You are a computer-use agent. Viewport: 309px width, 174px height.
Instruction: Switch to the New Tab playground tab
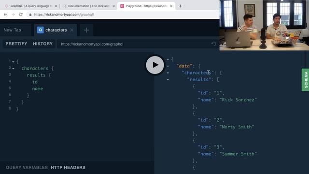tap(12, 30)
